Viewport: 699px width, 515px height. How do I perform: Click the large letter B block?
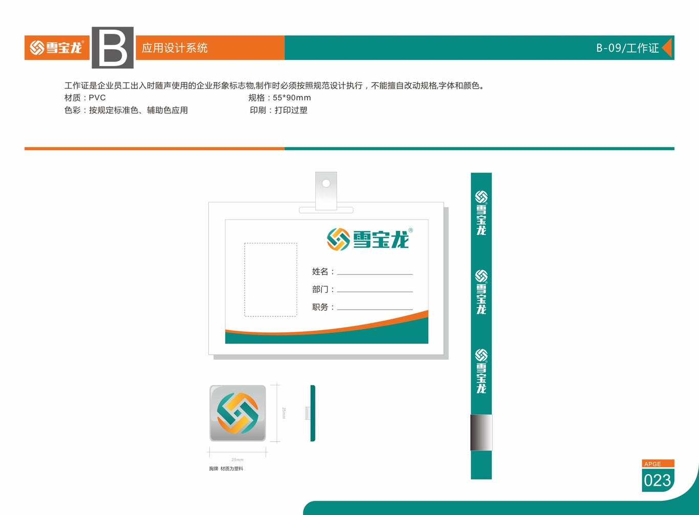(113, 48)
